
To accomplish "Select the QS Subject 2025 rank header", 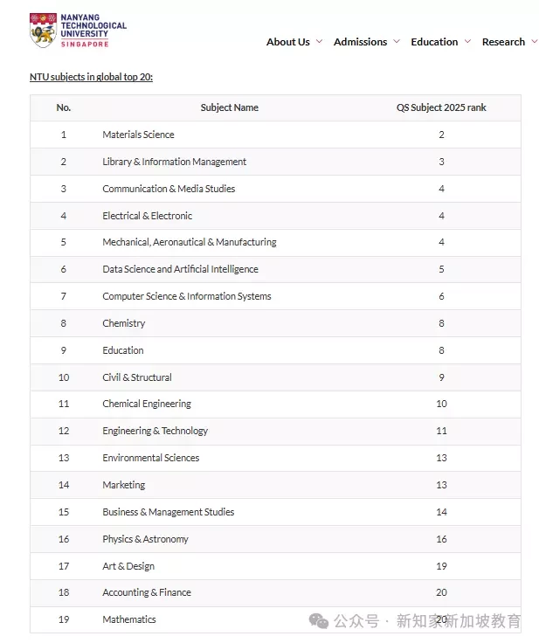I will pyautogui.click(x=441, y=107).
